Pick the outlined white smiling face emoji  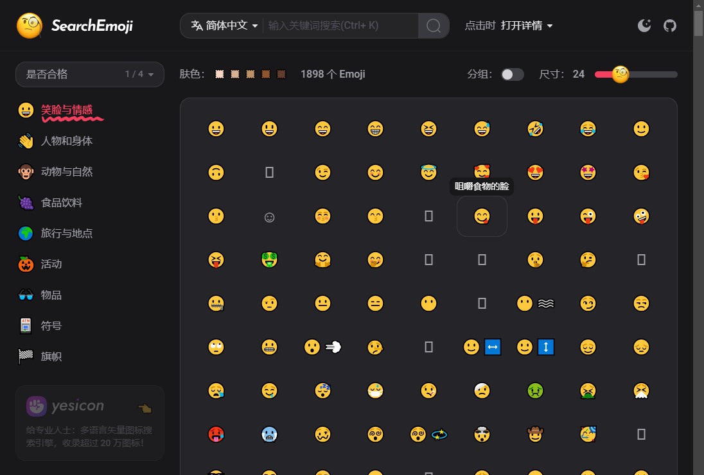point(269,218)
